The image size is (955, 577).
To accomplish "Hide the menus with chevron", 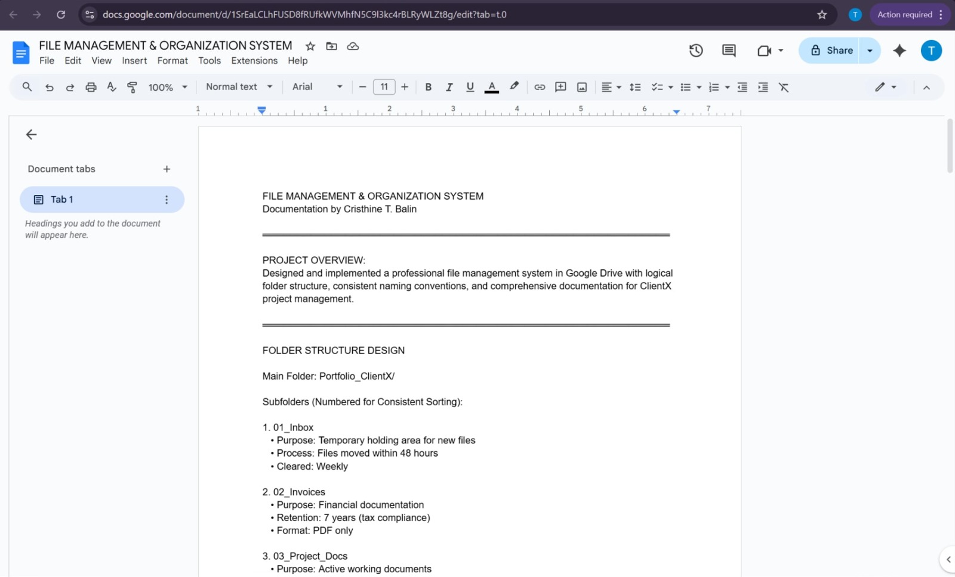I will pos(926,87).
